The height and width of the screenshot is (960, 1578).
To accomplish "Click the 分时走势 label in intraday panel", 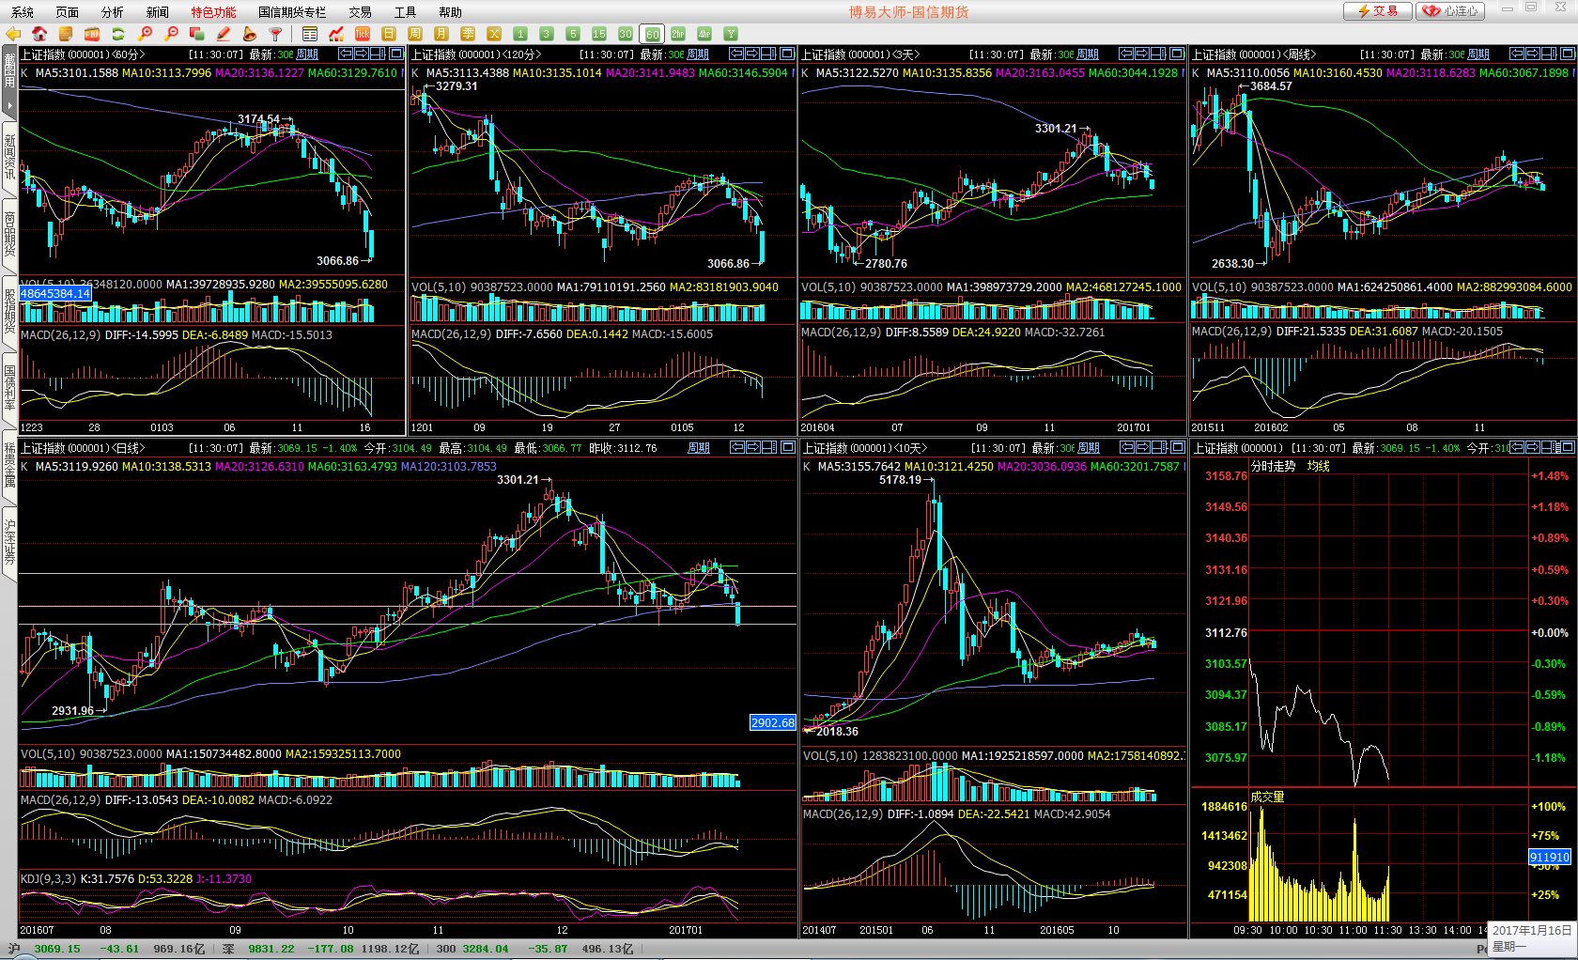I will [1274, 466].
